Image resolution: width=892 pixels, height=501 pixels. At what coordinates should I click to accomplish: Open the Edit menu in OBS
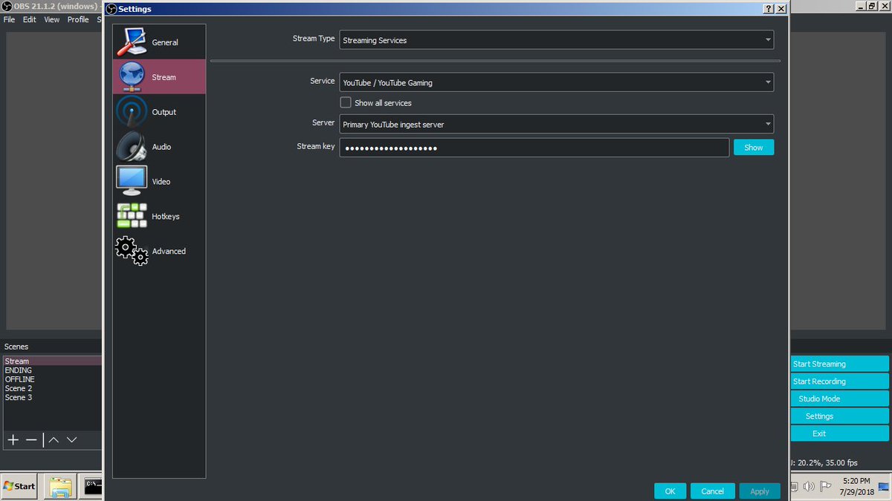click(29, 19)
